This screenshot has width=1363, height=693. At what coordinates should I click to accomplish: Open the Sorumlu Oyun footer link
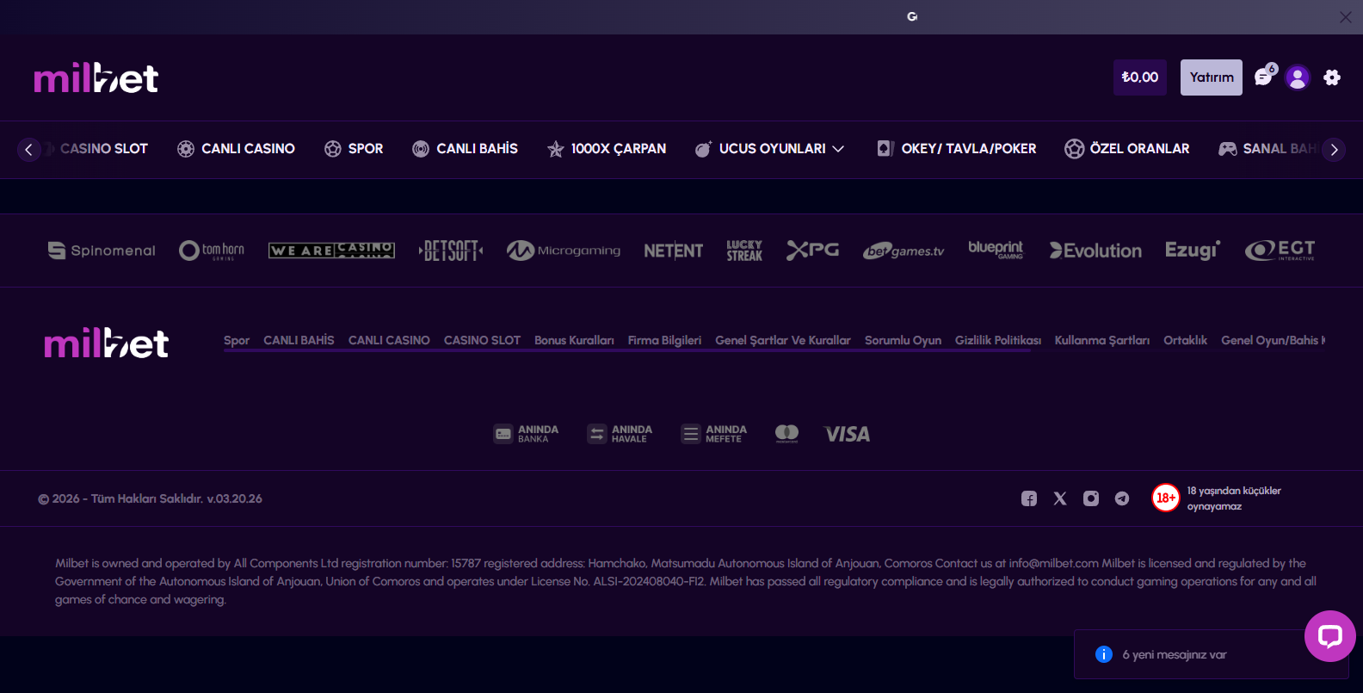pyautogui.click(x=903, y=341)
